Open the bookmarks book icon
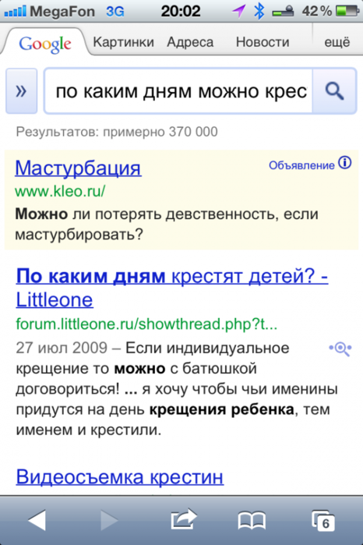Image resolution: width=363 pixels, height=545 pixels. [x=252, y=520]
